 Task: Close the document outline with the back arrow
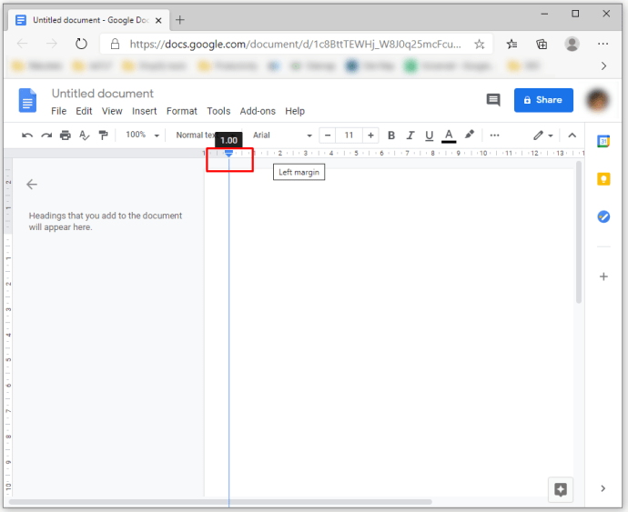pos(32,184)
